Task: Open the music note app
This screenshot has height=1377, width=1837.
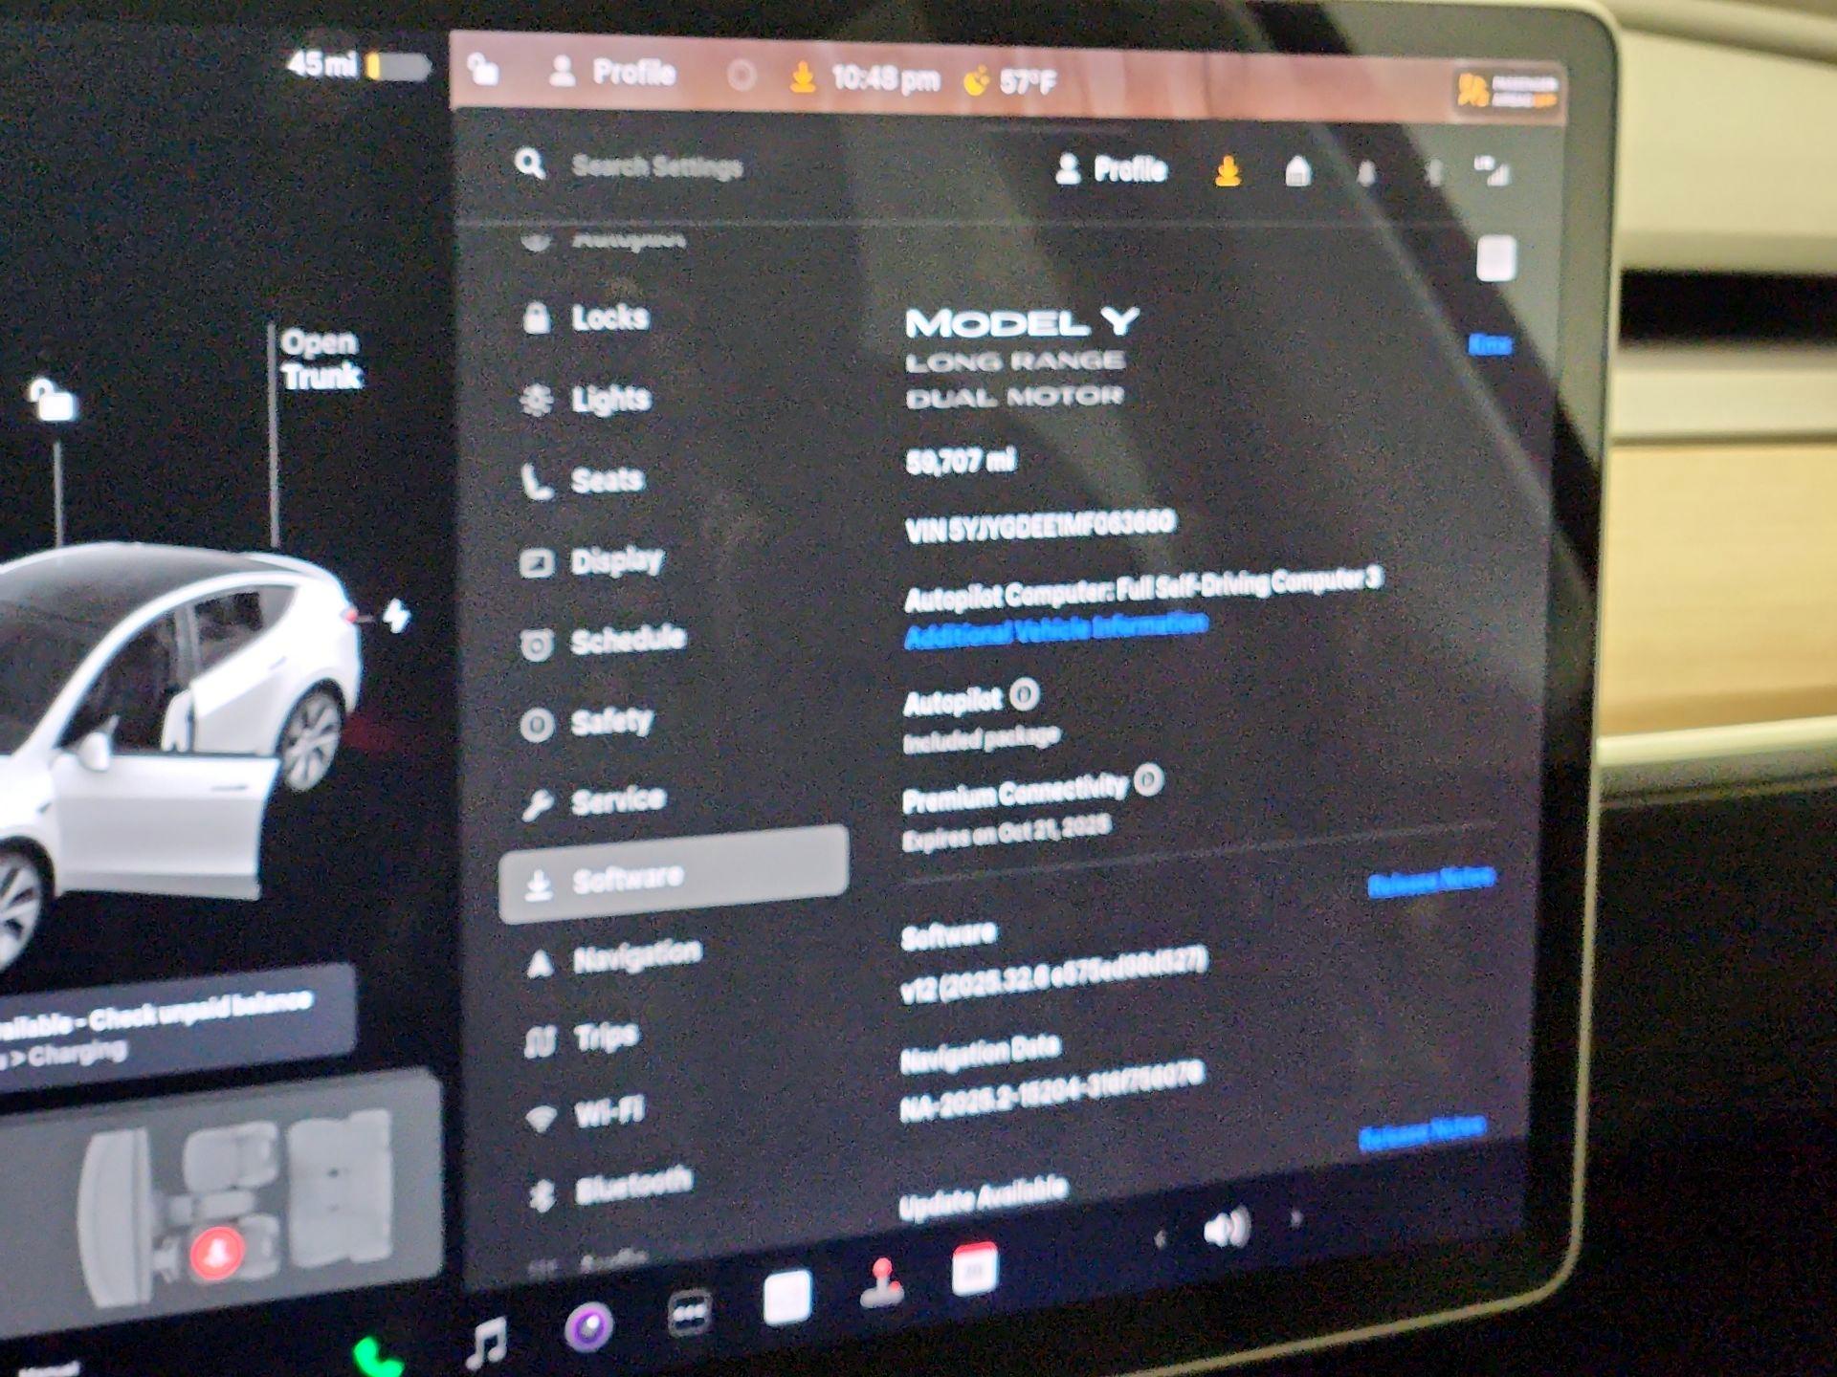Action: (x=486, y=1341)
